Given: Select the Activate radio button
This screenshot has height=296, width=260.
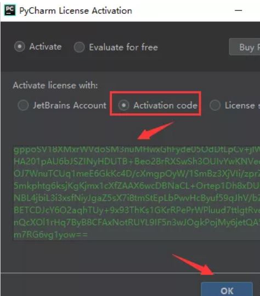Looking at the screenshot, I should (x=20, y=47).
